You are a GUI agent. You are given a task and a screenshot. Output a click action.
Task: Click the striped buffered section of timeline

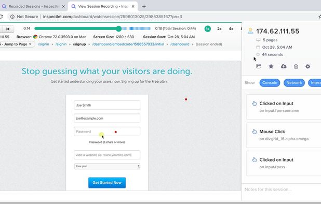pyautogui.click(x=136, y=28)
